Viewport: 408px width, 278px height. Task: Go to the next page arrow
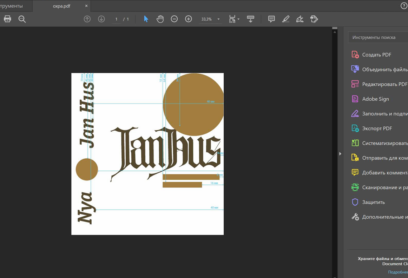[101, 19]
